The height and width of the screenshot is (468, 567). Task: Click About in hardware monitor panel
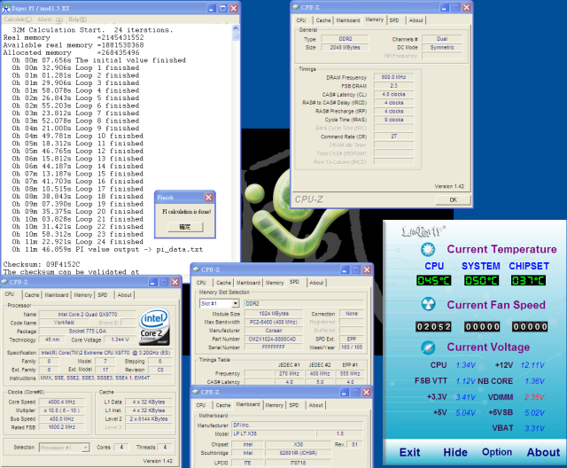point(543,452)
